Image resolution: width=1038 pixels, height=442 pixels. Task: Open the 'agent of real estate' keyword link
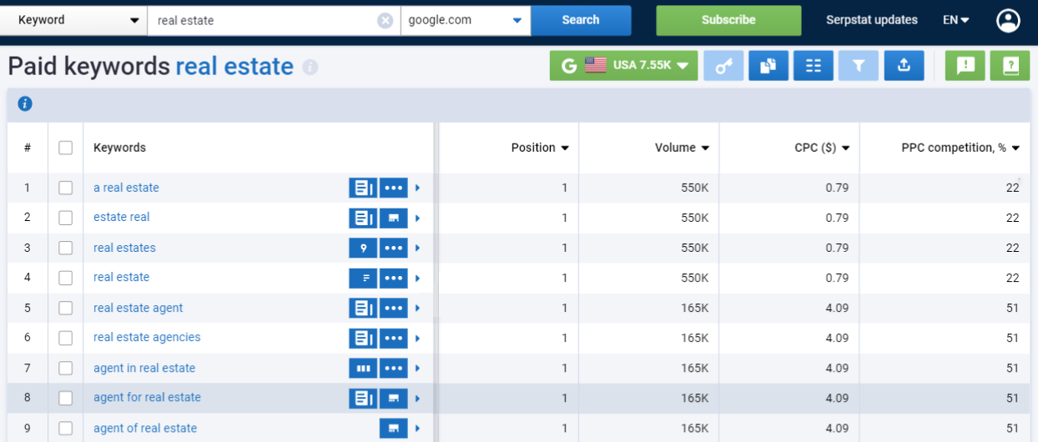[x=145, y=428]
